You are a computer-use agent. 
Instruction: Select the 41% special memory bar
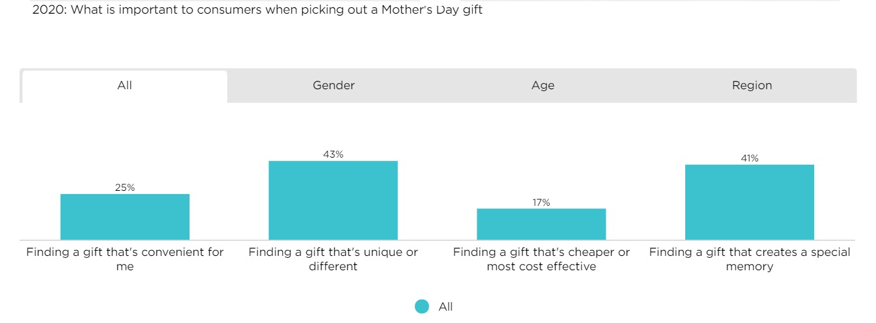(749, 202)
